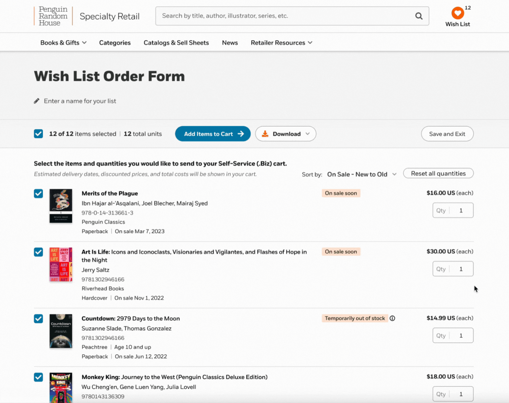Viewport: 509px width, 403px height.
Task: Click the Specialty Retail title
Action: click(110, 16)
